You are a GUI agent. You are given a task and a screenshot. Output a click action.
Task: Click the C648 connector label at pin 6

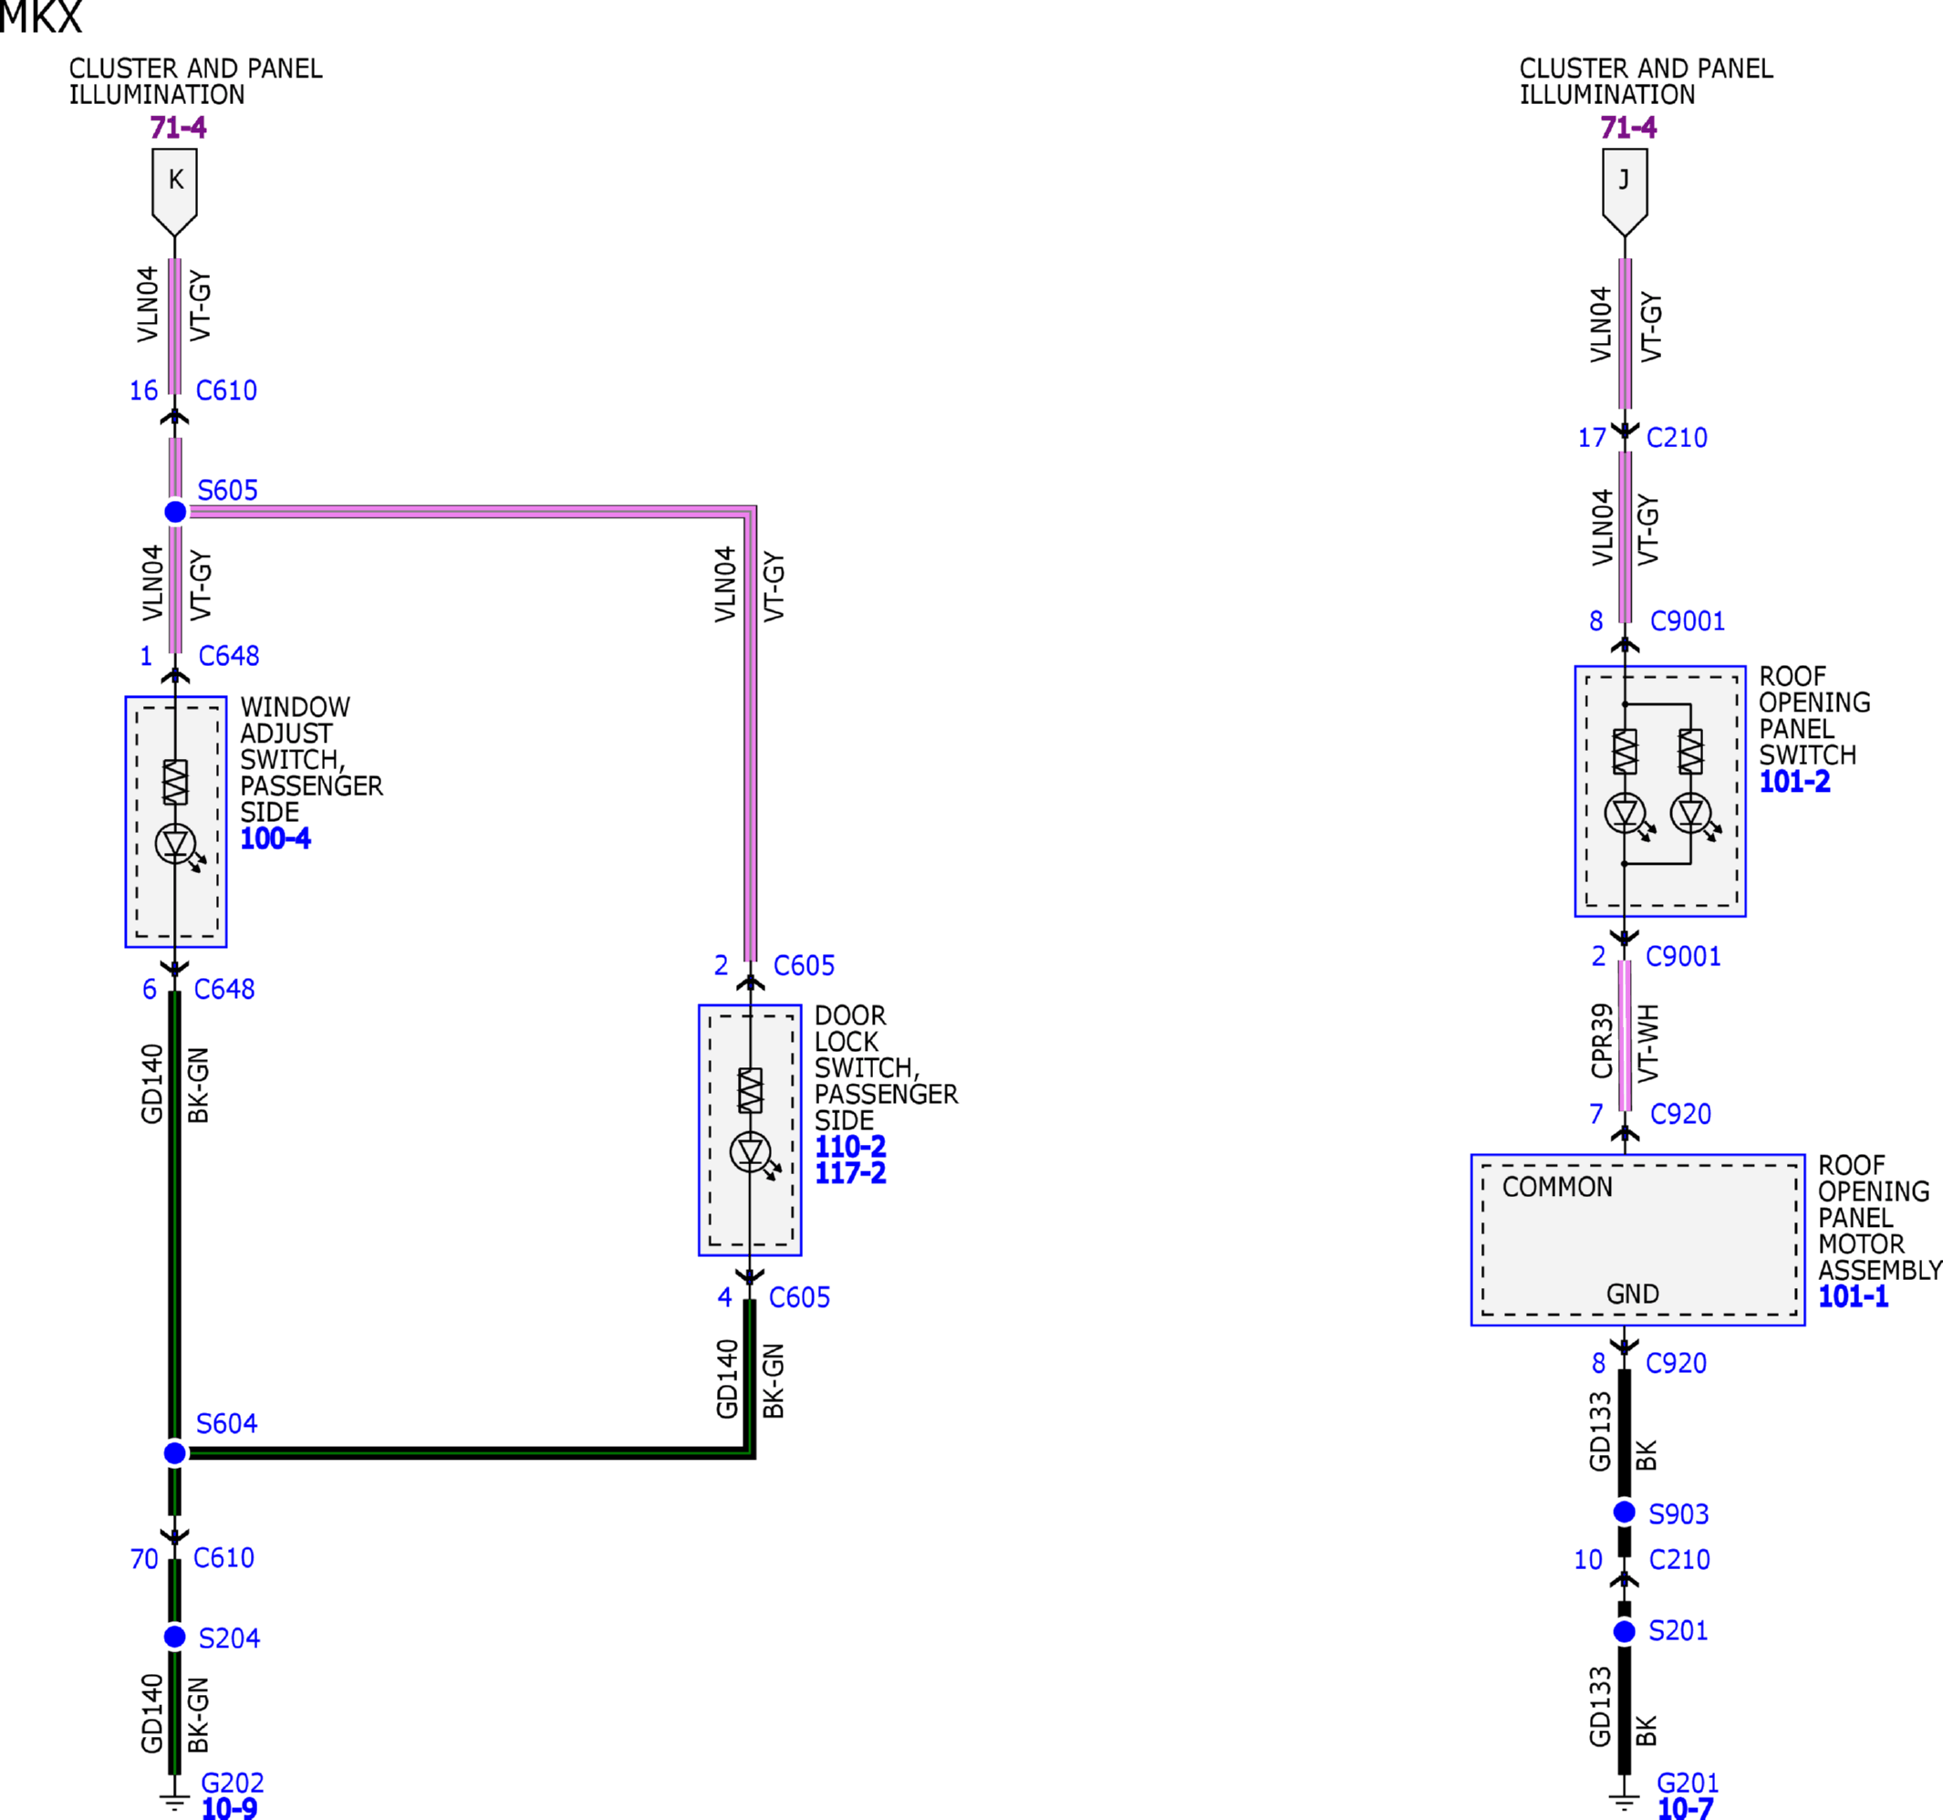click(x=223, y=989)
